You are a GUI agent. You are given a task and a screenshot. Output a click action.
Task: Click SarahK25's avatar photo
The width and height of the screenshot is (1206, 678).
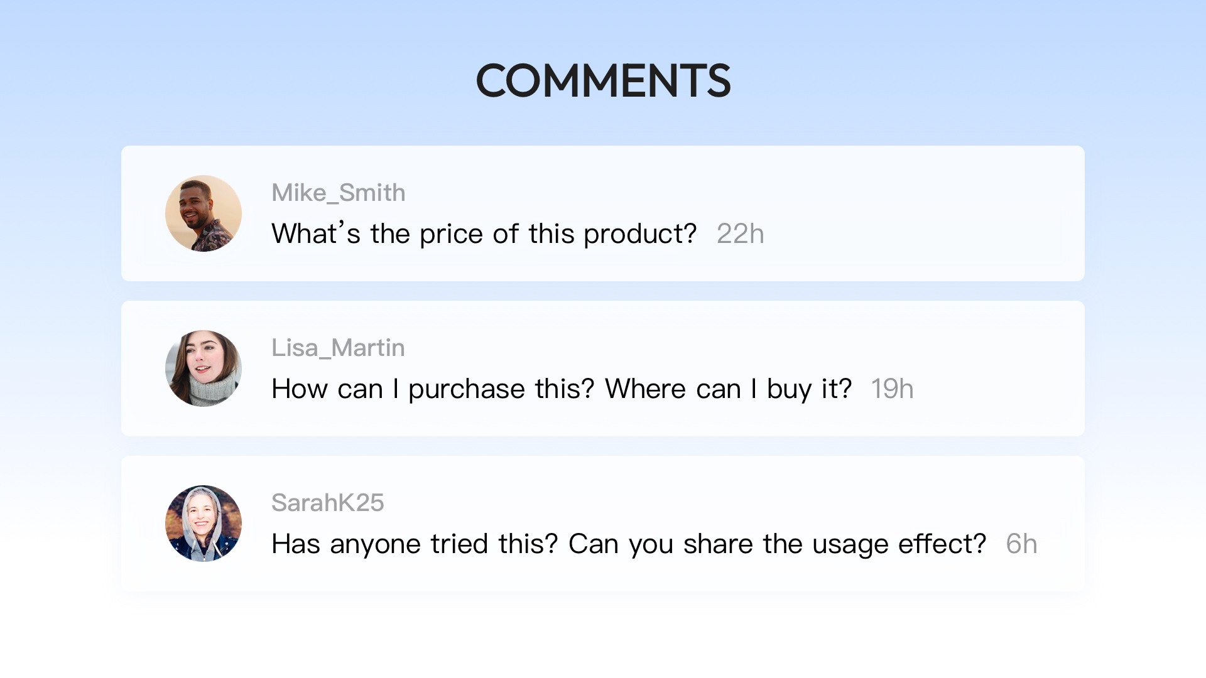[204, 524]
